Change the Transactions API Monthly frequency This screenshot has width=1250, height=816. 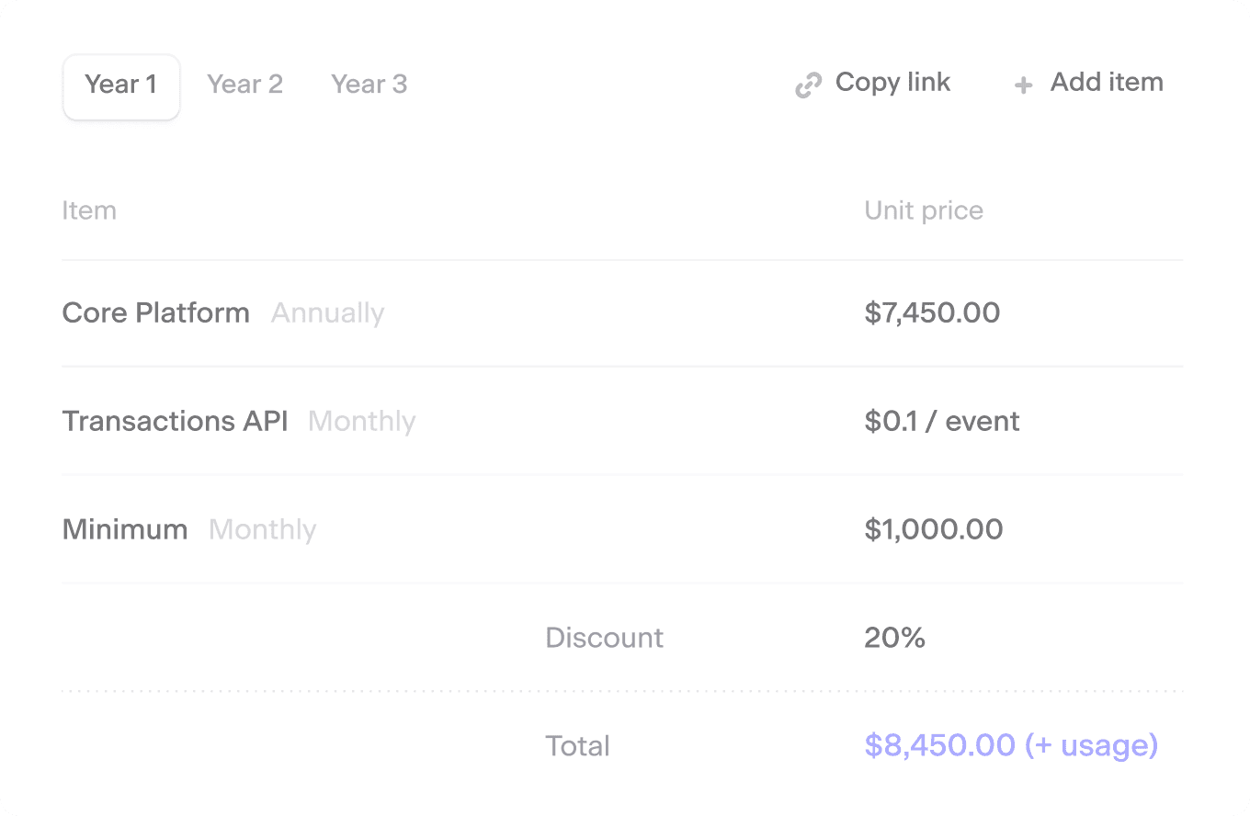361,422
